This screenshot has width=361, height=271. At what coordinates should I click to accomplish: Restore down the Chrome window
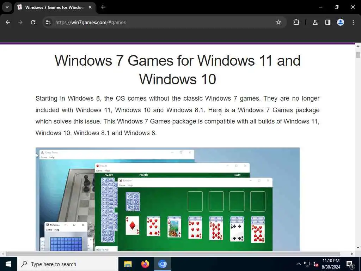337,7
